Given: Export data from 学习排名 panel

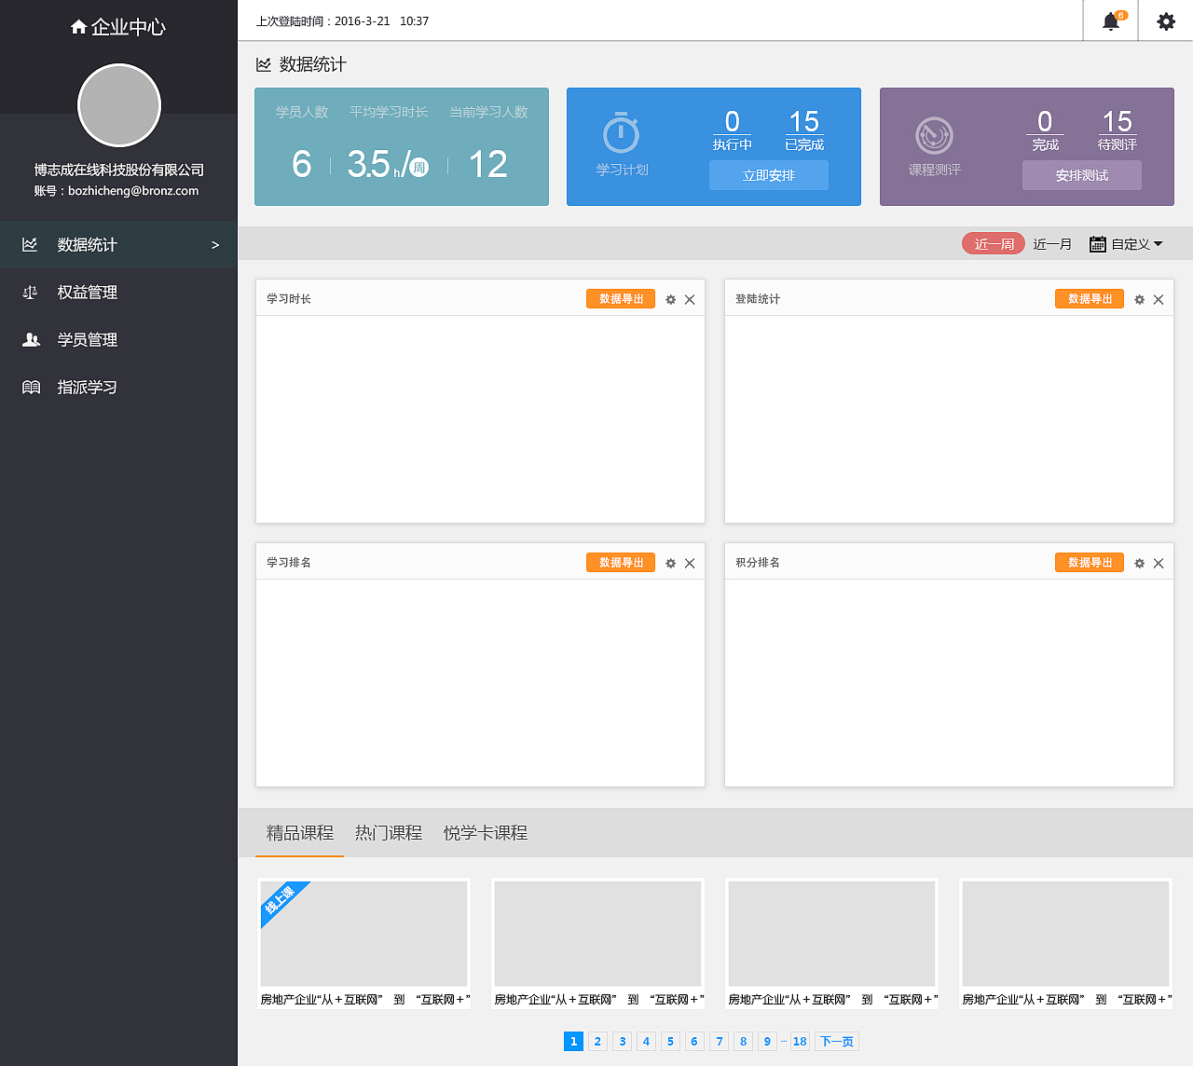Looking at the screenshot, I should coord(621,562).
